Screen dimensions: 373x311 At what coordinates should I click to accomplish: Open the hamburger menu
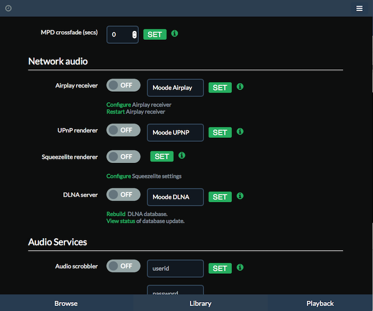pos(359,8)
